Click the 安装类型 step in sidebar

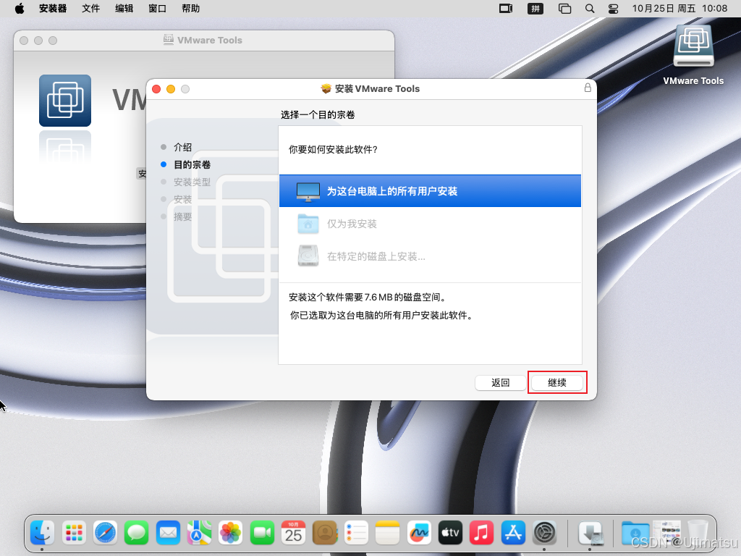tap(192, 182)
